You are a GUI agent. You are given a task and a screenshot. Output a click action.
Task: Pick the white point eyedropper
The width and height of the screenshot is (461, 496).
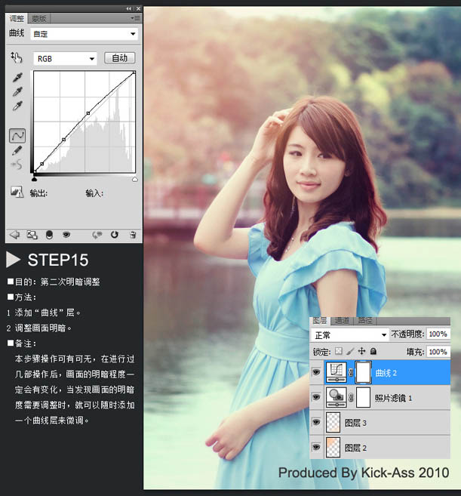tap(17, 105)
